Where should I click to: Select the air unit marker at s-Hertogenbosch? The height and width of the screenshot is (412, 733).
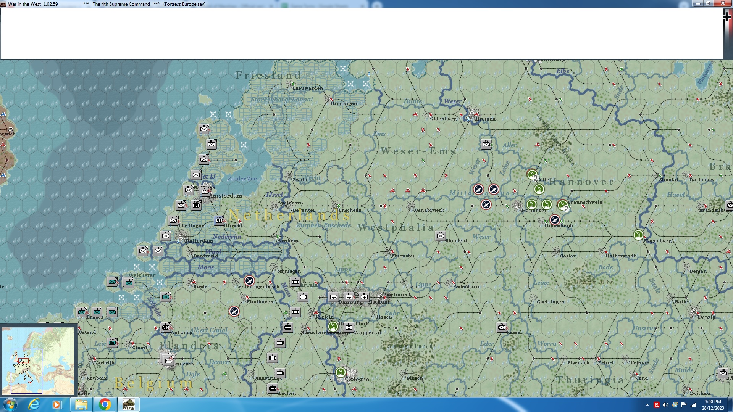(249, 281)
